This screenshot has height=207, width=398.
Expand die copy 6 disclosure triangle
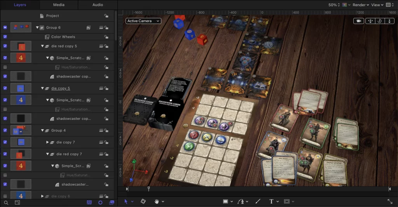42,196
